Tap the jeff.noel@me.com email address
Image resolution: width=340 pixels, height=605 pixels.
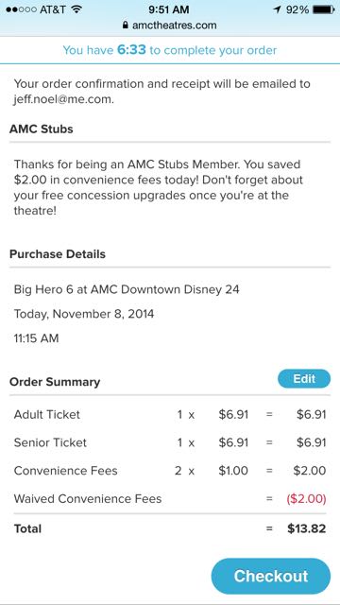pyautogui.click(x=63, y=99)
